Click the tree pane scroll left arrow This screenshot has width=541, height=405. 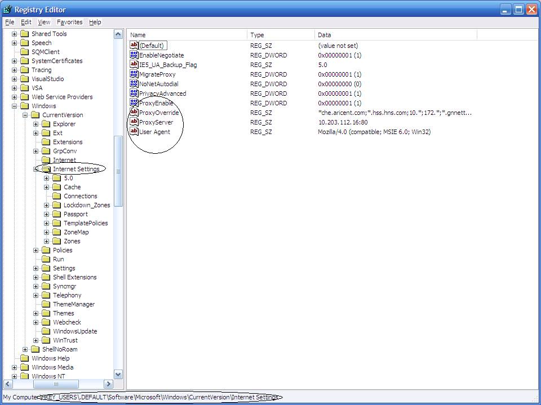(8, 384)
